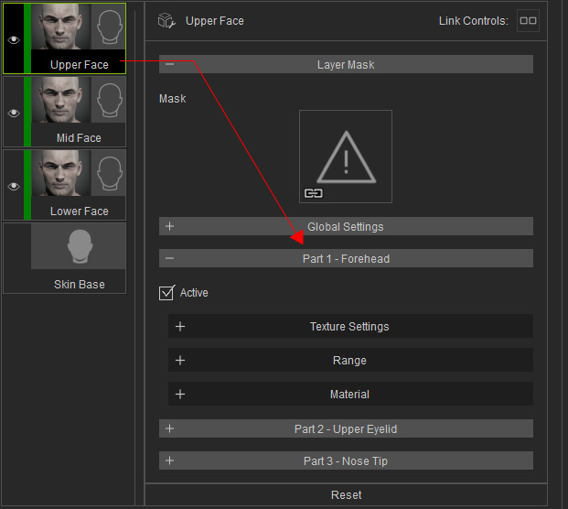Screen dimensions: 568x509
Task: Expand Part 2 - Upper Eyelid
Action: (170, 428)
